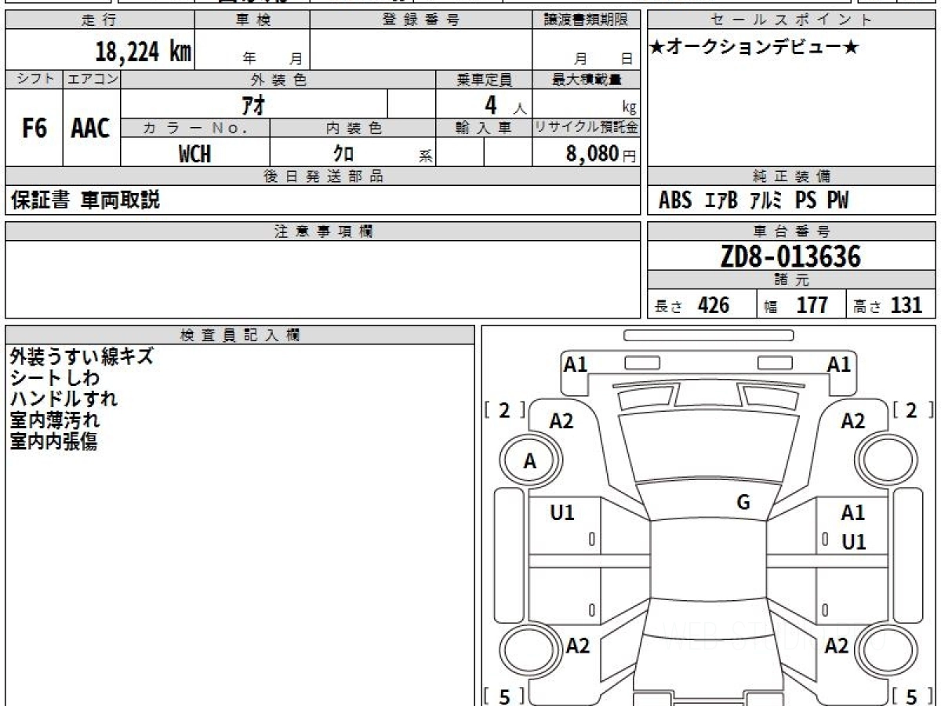Viewport: 941px width, 706px height.
Task: Click the 室内薄汚れ inspector note
Action: [55, 420]
